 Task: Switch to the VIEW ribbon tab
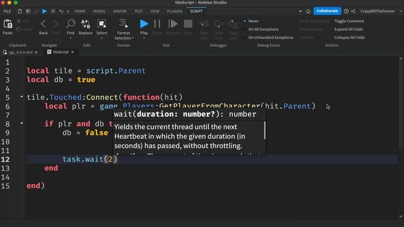pyautogui.click(x=155, y=11)
